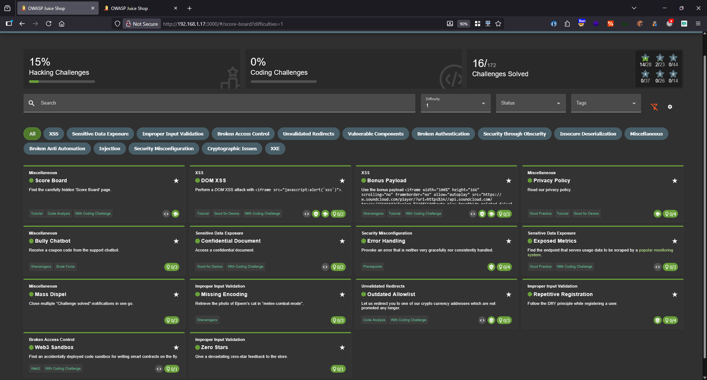Filter by Sensitive Data Exposure category

(100, 134)
